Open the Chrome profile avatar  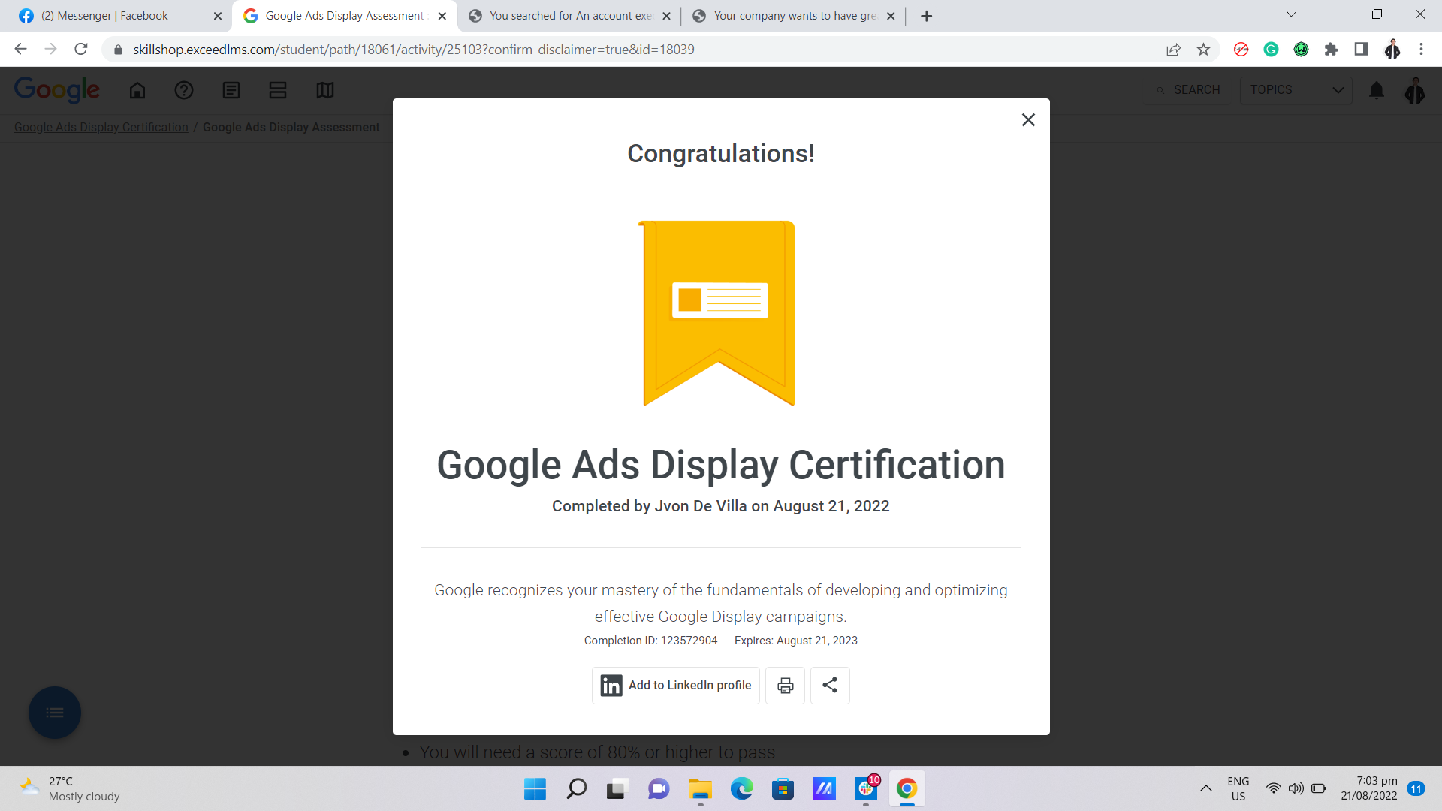pyautogui.click(x=1392, y=50)
